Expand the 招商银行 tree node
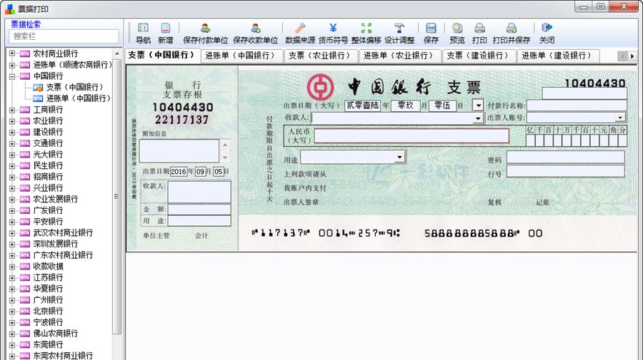Viewport: 643px width, 360px height. 12,177
